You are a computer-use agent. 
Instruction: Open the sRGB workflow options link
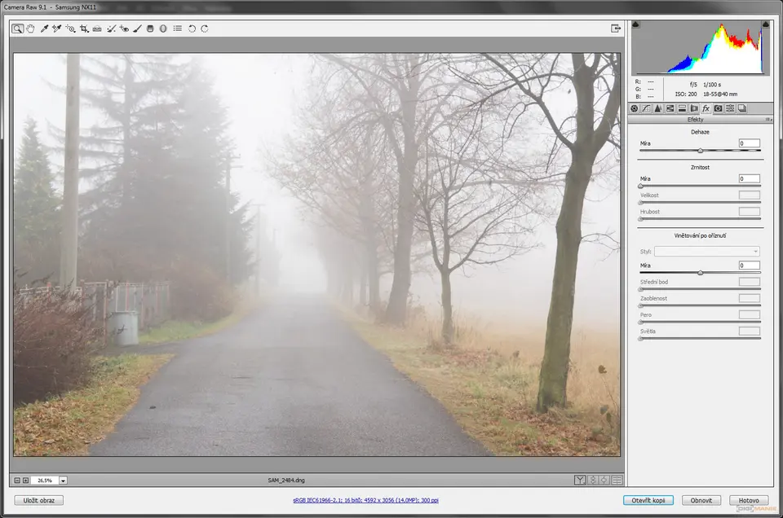(365, 500)
